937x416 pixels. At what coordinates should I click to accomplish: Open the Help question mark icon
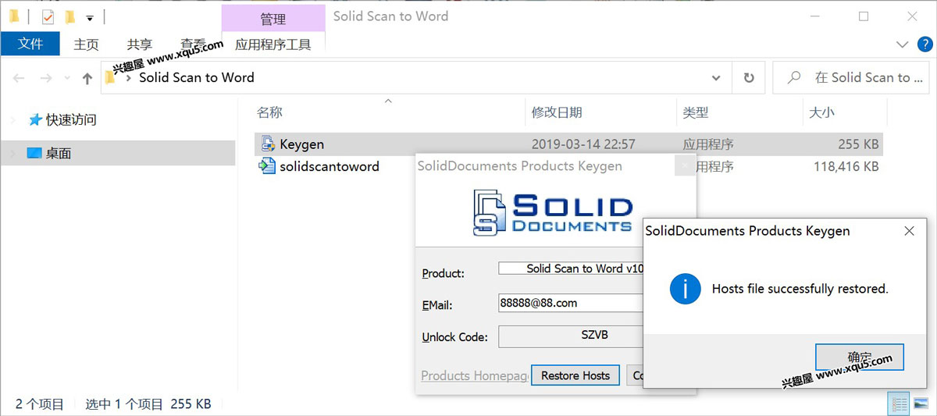pos(924,44)
